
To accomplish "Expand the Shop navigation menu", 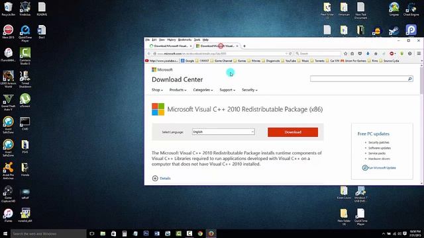I will click(157, 90).
